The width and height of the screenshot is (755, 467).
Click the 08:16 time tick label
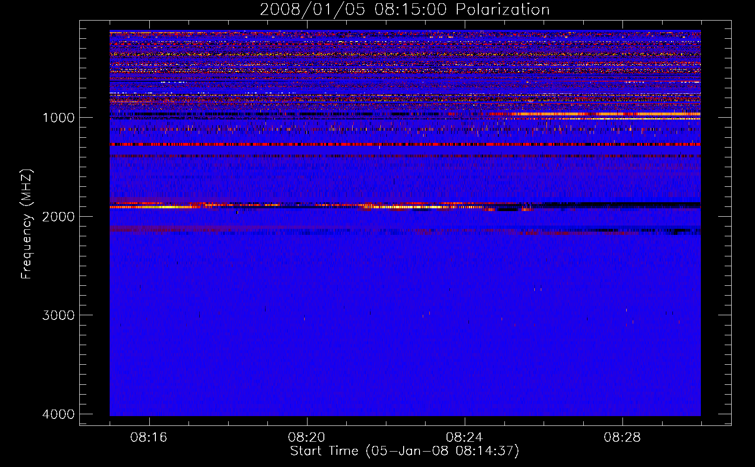tap(149, 438)
